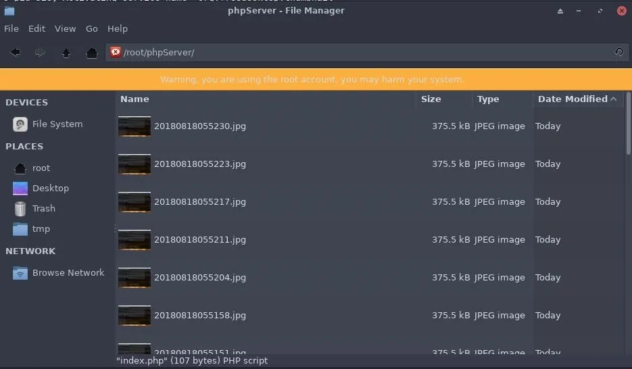Select thumbnail of 20180818055217.jpg
This screenshot has width=632, height=369.
click(135, 202)
